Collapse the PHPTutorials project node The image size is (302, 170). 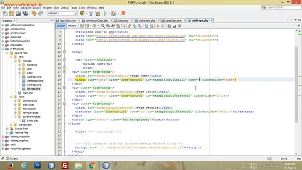[3, 49]
